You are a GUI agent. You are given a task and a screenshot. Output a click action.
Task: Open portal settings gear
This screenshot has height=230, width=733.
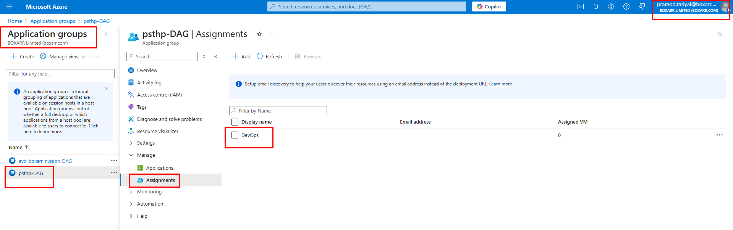pyautogui.click(x=611, y=6)
